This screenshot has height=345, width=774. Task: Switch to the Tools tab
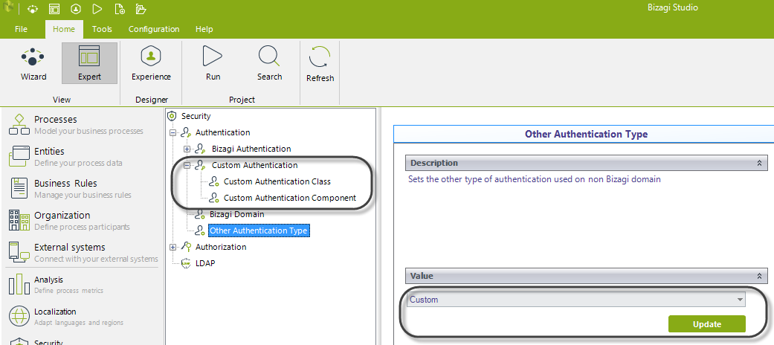pos(102,29)
